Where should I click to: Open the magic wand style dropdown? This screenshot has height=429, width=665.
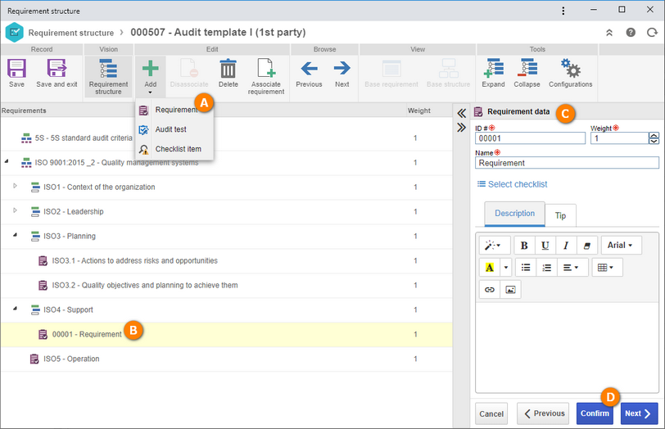[x=493, y=246]
